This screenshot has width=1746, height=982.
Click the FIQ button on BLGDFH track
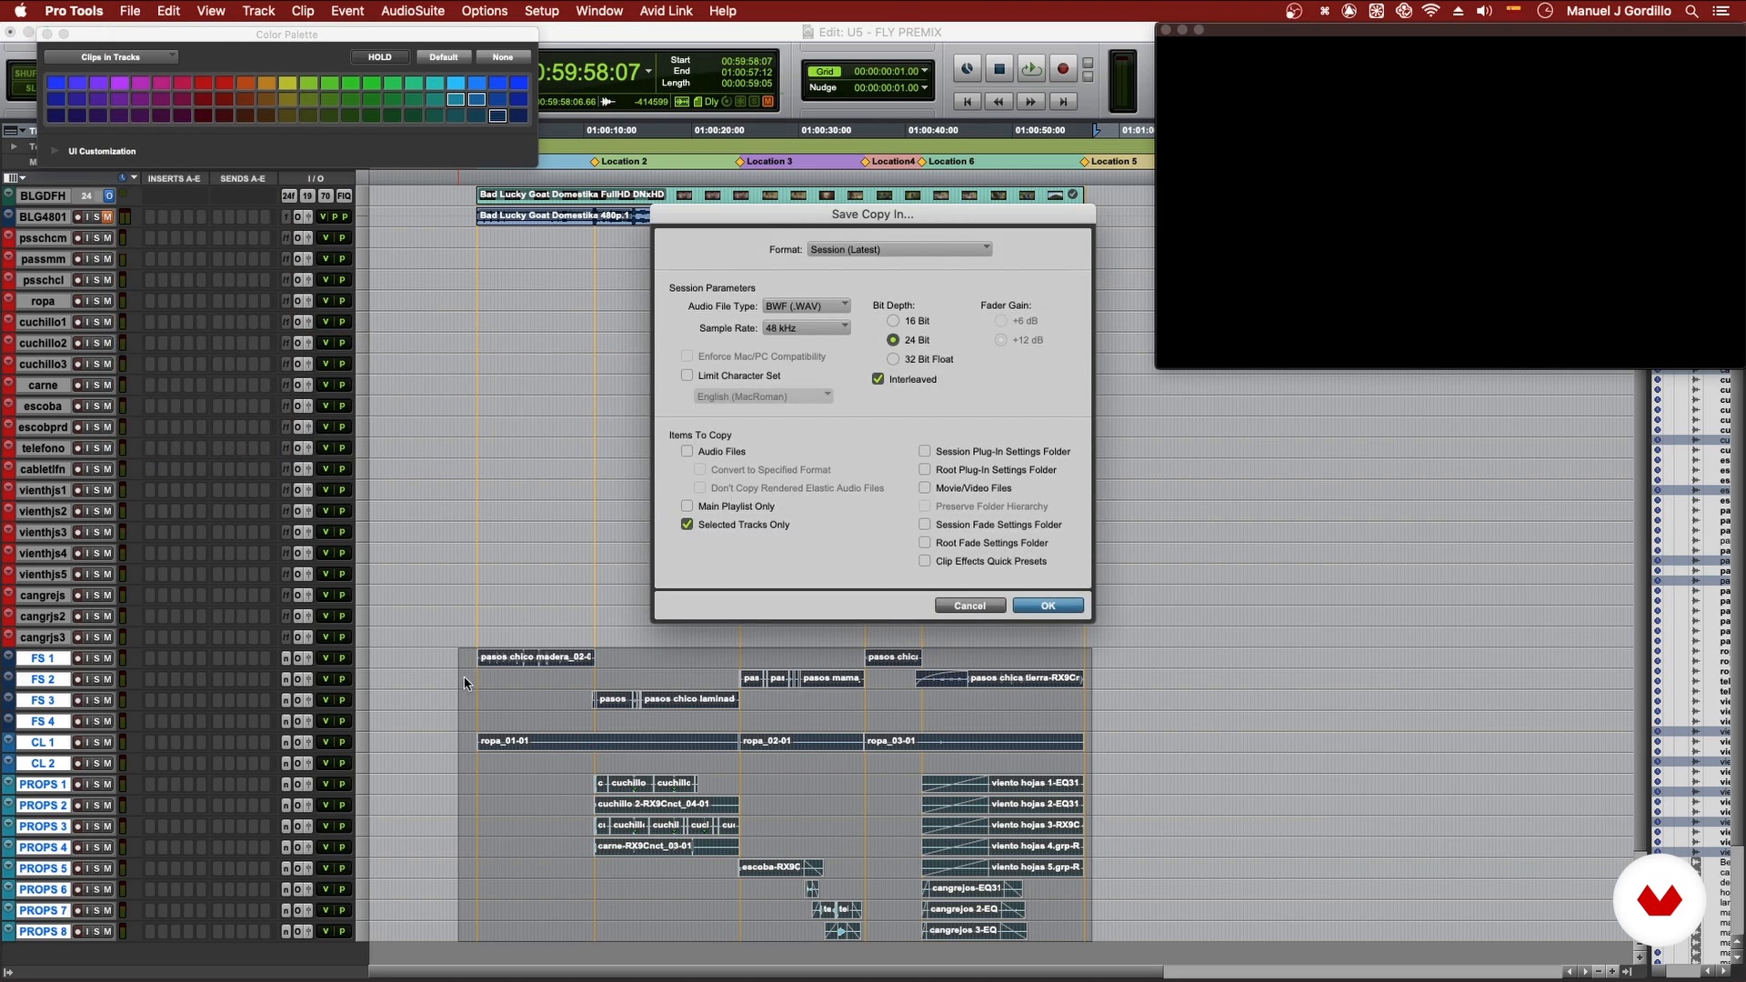click(344, 196)
